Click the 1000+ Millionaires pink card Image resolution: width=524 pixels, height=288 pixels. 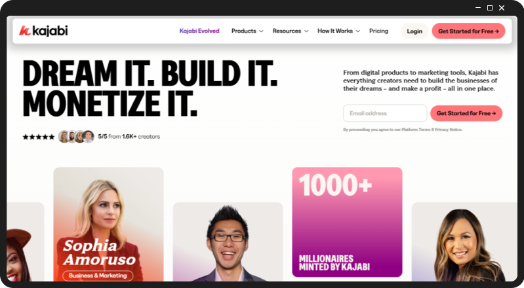click(x=347, y=222)
